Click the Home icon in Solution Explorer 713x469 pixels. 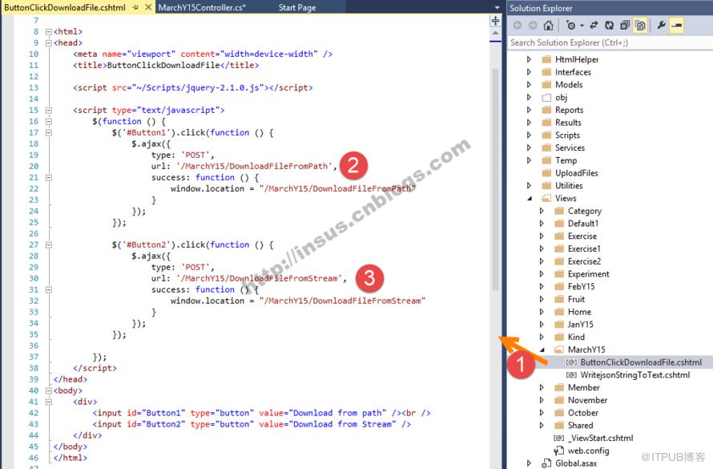[549, 26]
